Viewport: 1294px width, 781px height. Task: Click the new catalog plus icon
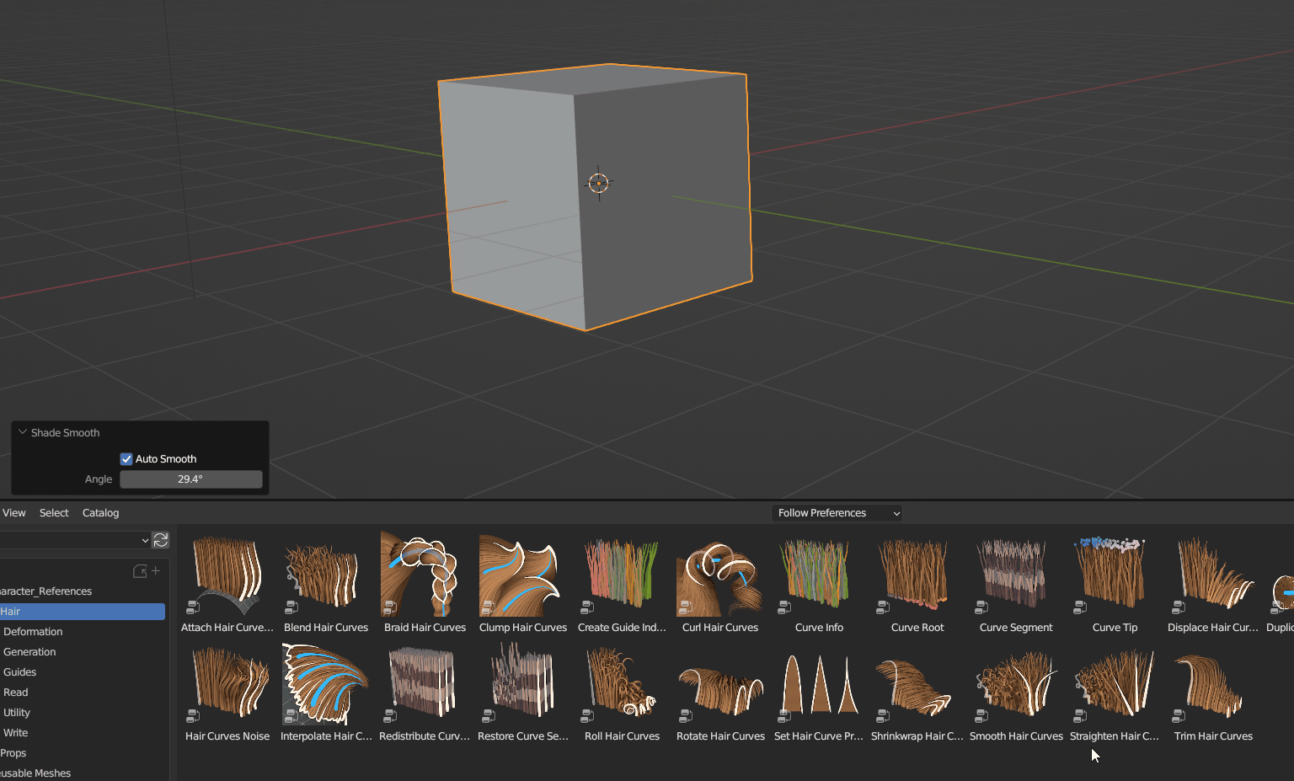click(x=156, y=570)
